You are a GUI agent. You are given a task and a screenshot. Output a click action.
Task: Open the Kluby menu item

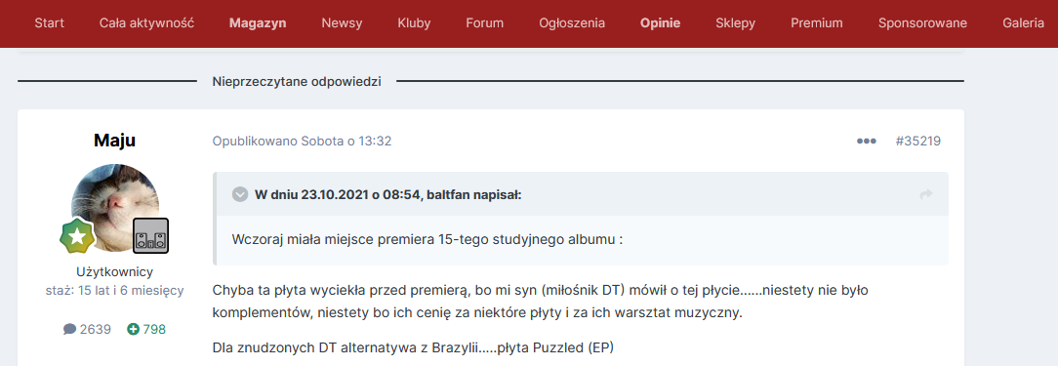(414, 23)
